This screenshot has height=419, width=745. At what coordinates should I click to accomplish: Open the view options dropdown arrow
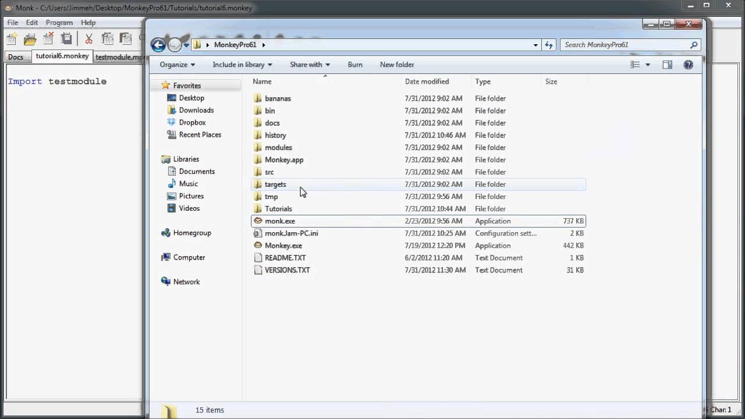648,65
